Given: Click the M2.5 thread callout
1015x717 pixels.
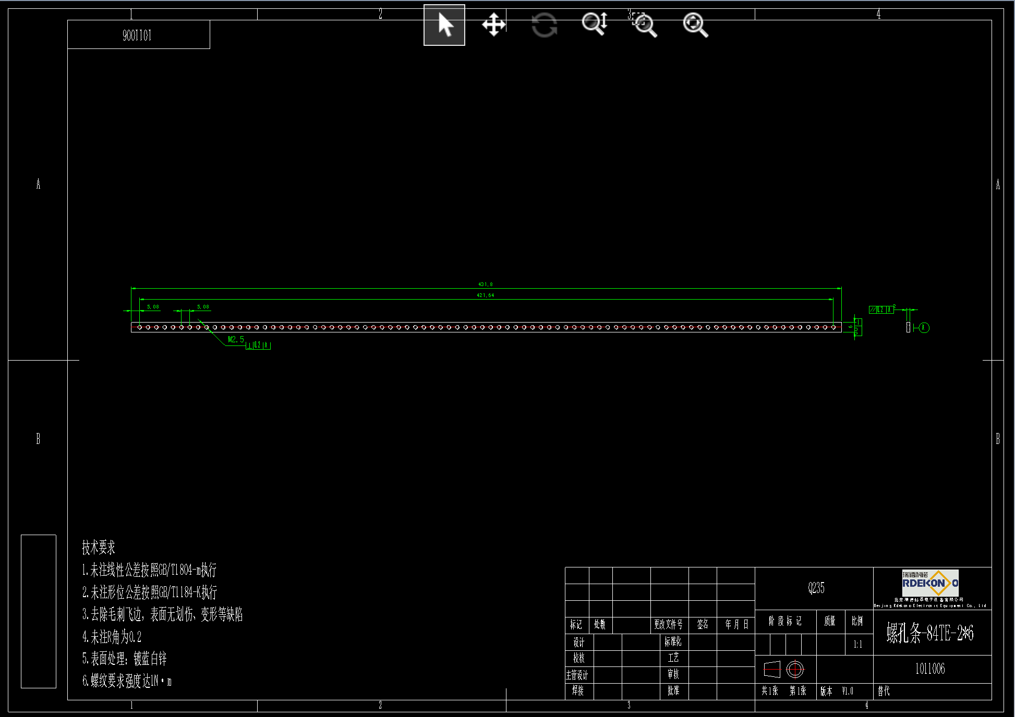Looking at the screenshot, I should click(236, 339).
